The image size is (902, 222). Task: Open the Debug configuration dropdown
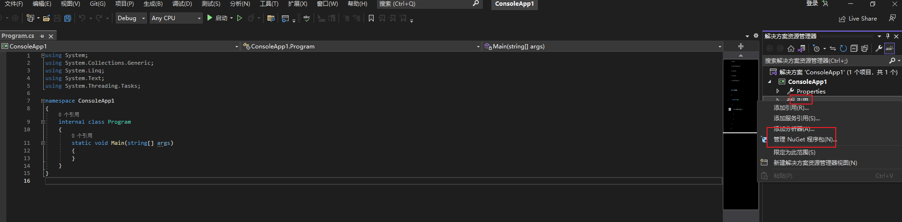pos(131,18)
